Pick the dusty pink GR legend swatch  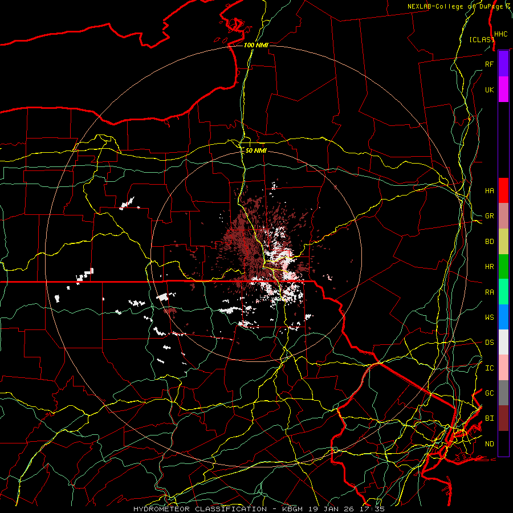(503, 216)
